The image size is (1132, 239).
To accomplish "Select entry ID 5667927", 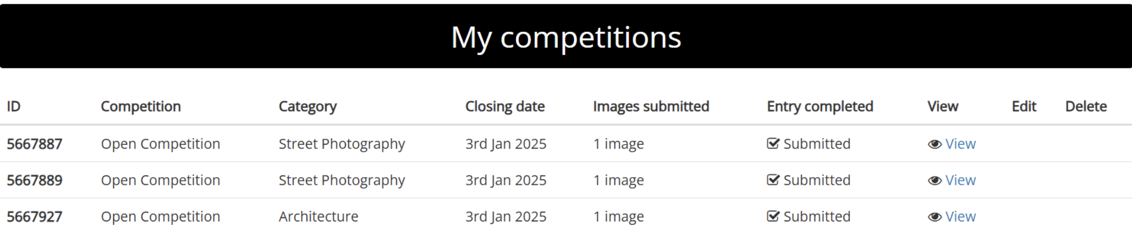I will (x=35, y=217).
